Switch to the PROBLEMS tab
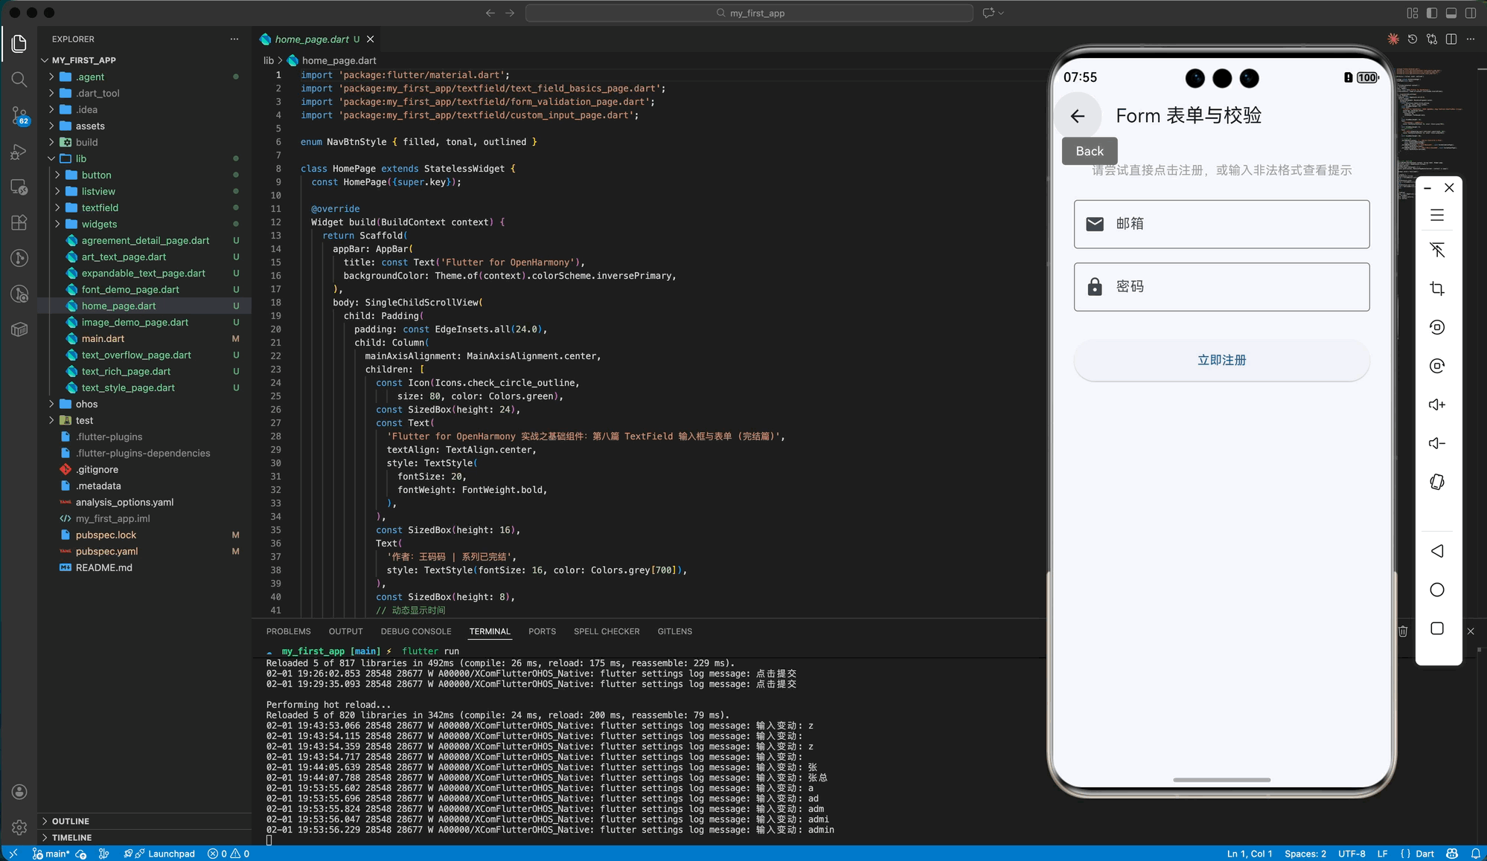Screen dimensions: 1487x861 click(x=288, y=631)
